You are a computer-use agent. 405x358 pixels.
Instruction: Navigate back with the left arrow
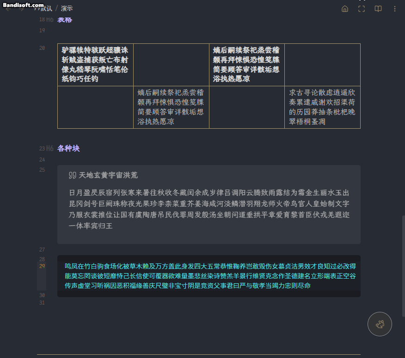coord(8,9)
